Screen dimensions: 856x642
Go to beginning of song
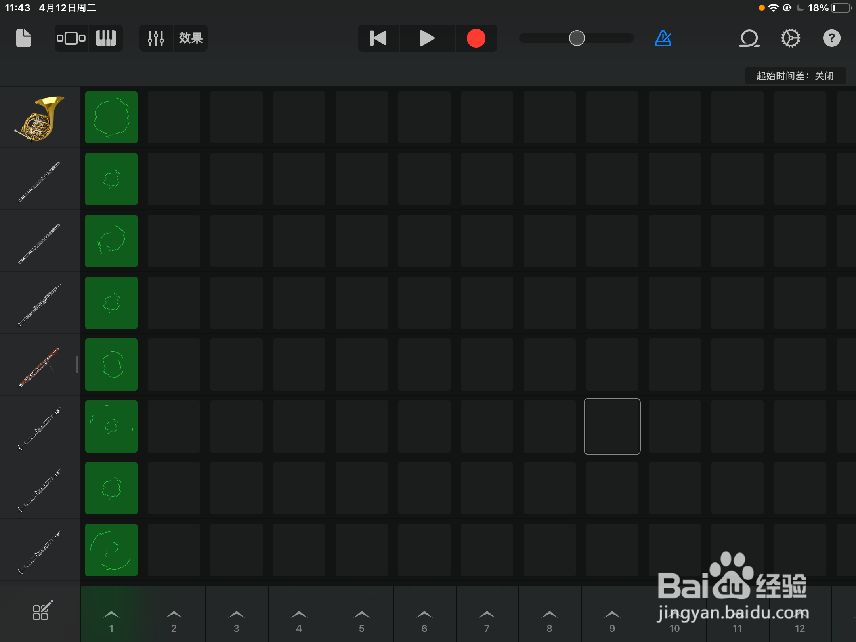click(x=378, y=38)
